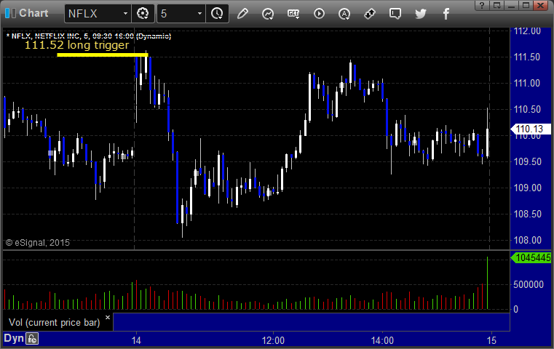Click the bar replay play icon
The image size is (554, 349).
tap(319, 14)
